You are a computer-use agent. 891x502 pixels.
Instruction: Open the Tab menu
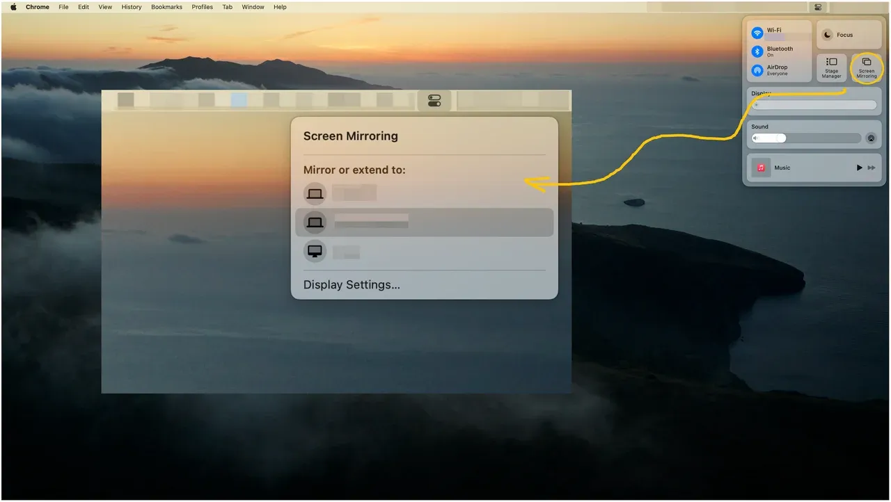(228, 7)
